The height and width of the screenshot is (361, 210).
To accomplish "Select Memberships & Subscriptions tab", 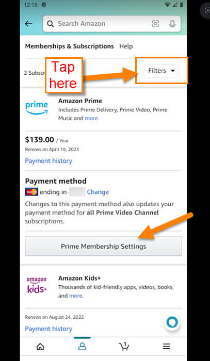I will point(69,46).
